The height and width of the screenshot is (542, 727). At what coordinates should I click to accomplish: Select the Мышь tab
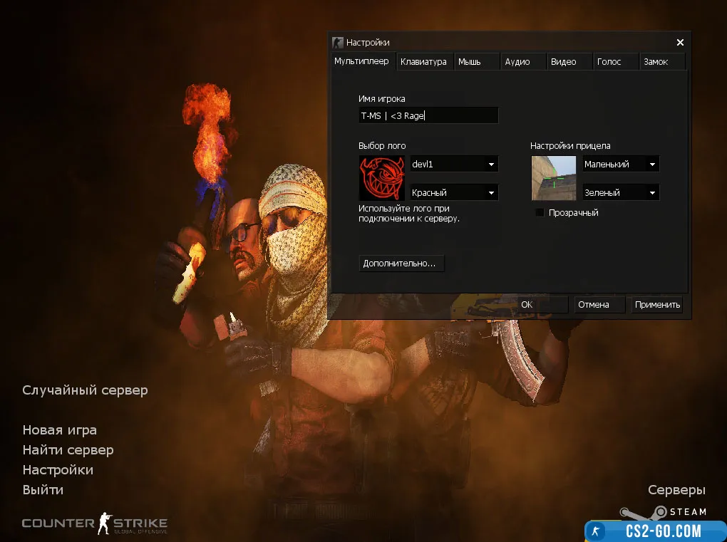point(469,62)
